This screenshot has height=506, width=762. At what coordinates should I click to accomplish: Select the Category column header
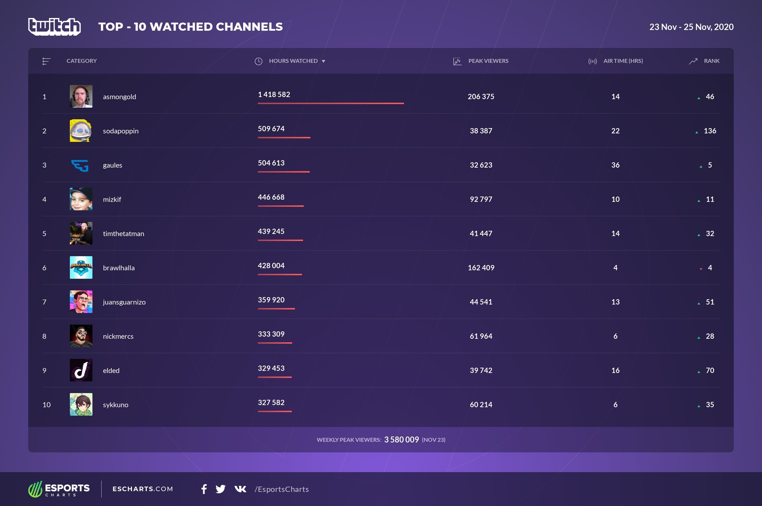(x=81, y=61)
